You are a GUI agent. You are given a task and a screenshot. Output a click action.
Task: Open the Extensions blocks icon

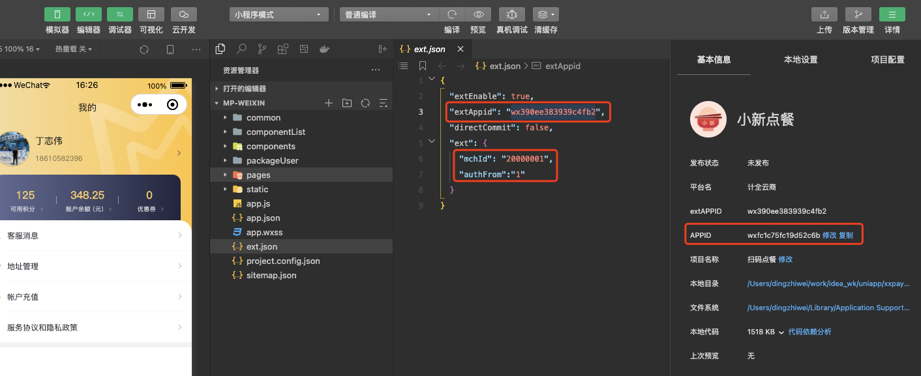click(x=283, y=49)
